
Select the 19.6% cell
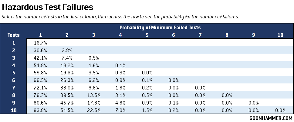click(67, 73)
